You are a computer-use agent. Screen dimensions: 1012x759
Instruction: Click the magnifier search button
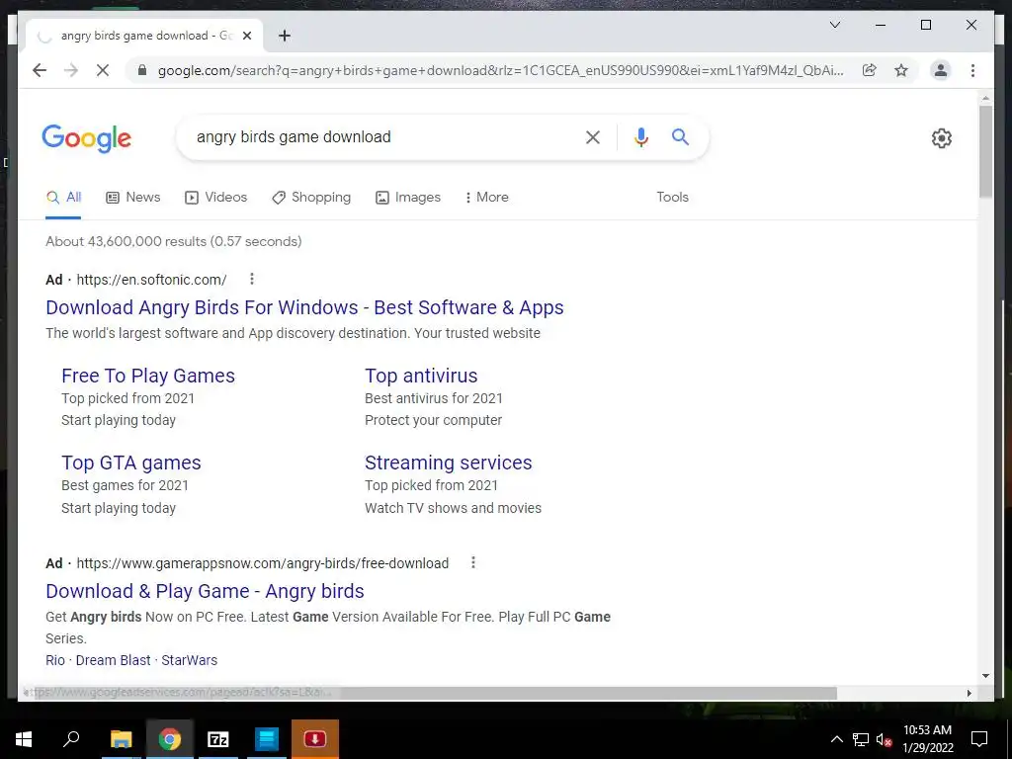[x=680, y=136]
